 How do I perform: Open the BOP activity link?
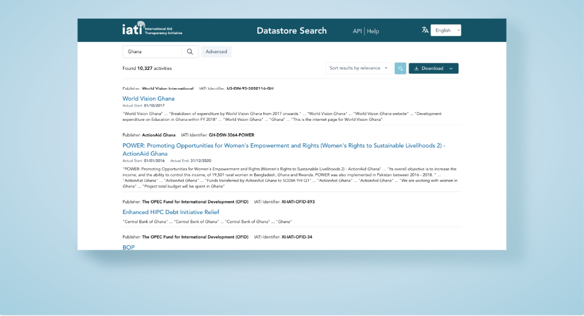tap(129, 247)
